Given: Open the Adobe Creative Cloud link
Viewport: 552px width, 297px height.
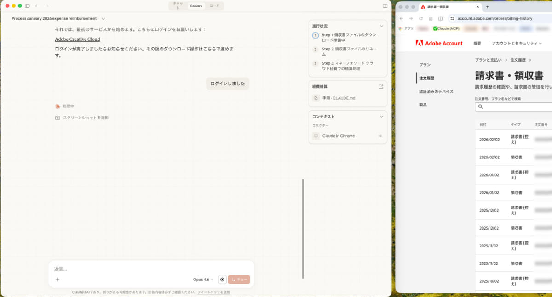Looking at the screenshot, I should pyautogui.click(x=77, y=39).
